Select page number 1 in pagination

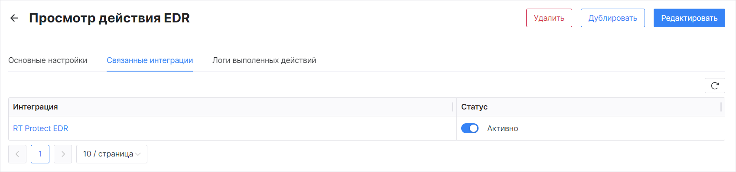point(40,154)
